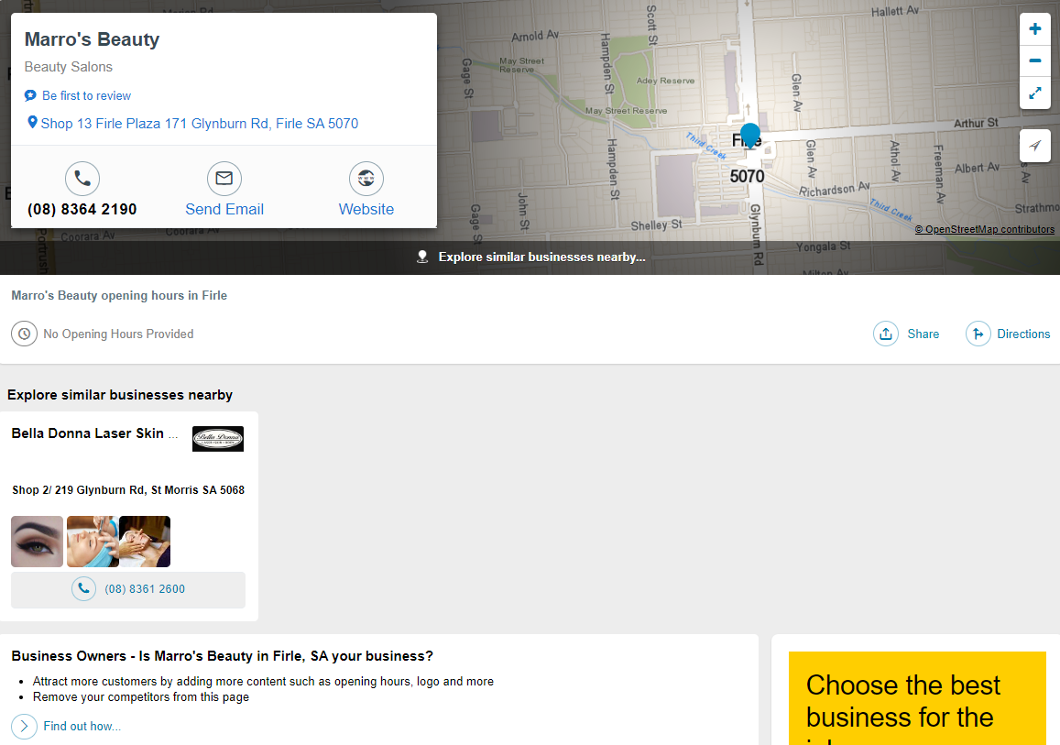Click the Find out how... link

82,726
